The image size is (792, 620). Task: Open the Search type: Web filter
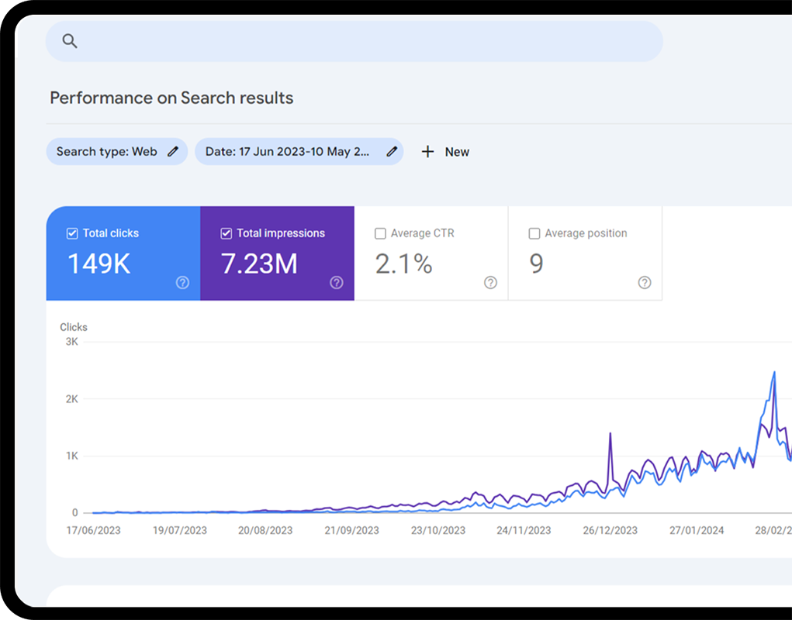coord(109,151)
